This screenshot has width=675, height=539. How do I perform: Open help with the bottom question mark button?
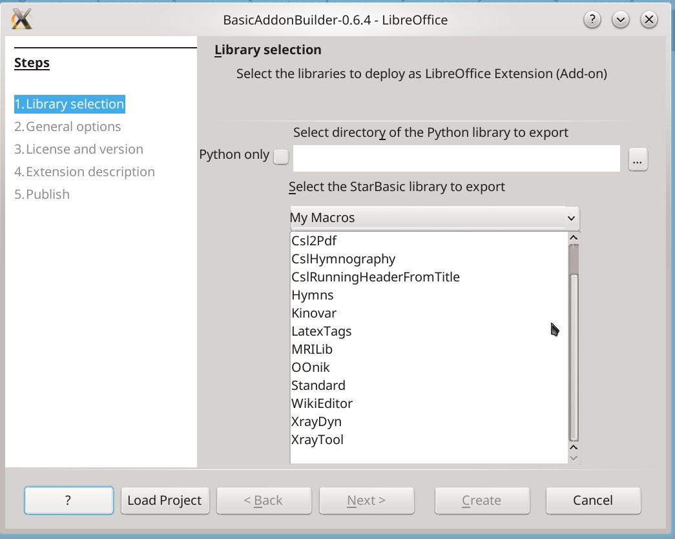pos(69,500)
